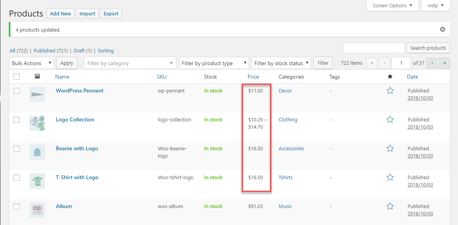Click the logo-collection SKU text

(174, 119)
